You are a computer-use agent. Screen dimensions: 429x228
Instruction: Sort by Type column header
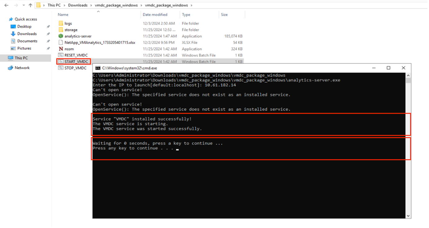[186, 15]
